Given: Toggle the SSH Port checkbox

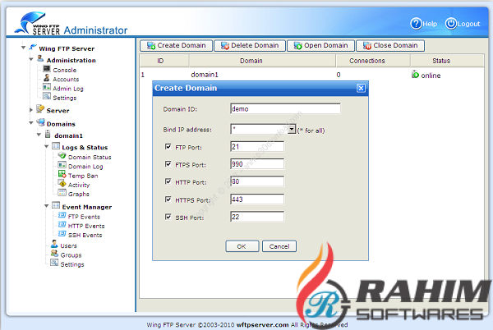Looking at the screenshot, I should click(168, 217).
